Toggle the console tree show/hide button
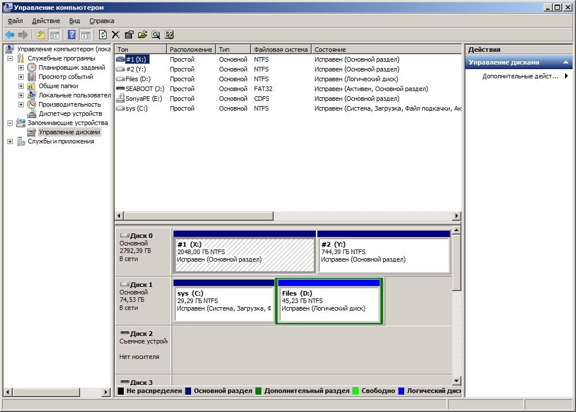The height and width of the screenshot is (412, 576). click(x=55, y=35)
